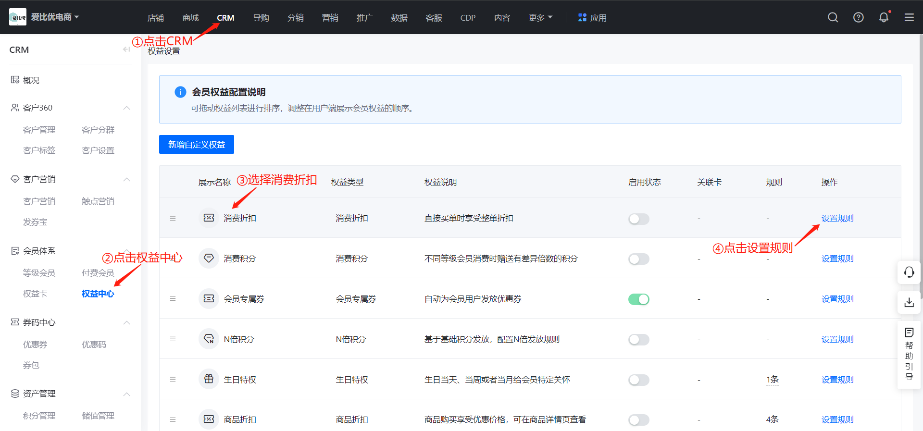This screenshot has height=431, width=923.
Task: Open 触点营销 in the sidebar
Action: click(x=98, y=201)
